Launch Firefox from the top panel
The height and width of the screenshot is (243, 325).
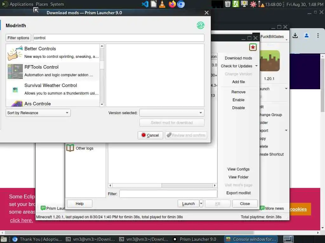tap(172, 4)
